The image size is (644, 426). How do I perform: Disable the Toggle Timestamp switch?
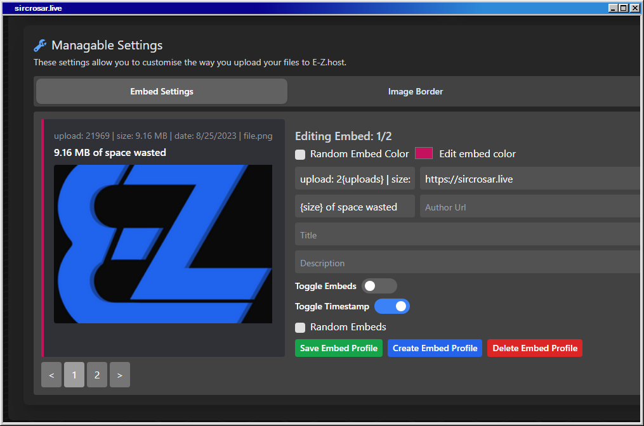(x=391, y=307)
